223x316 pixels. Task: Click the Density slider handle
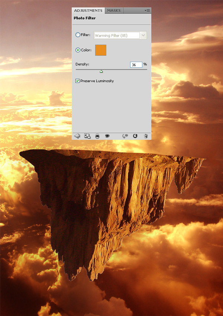[101, 71]
